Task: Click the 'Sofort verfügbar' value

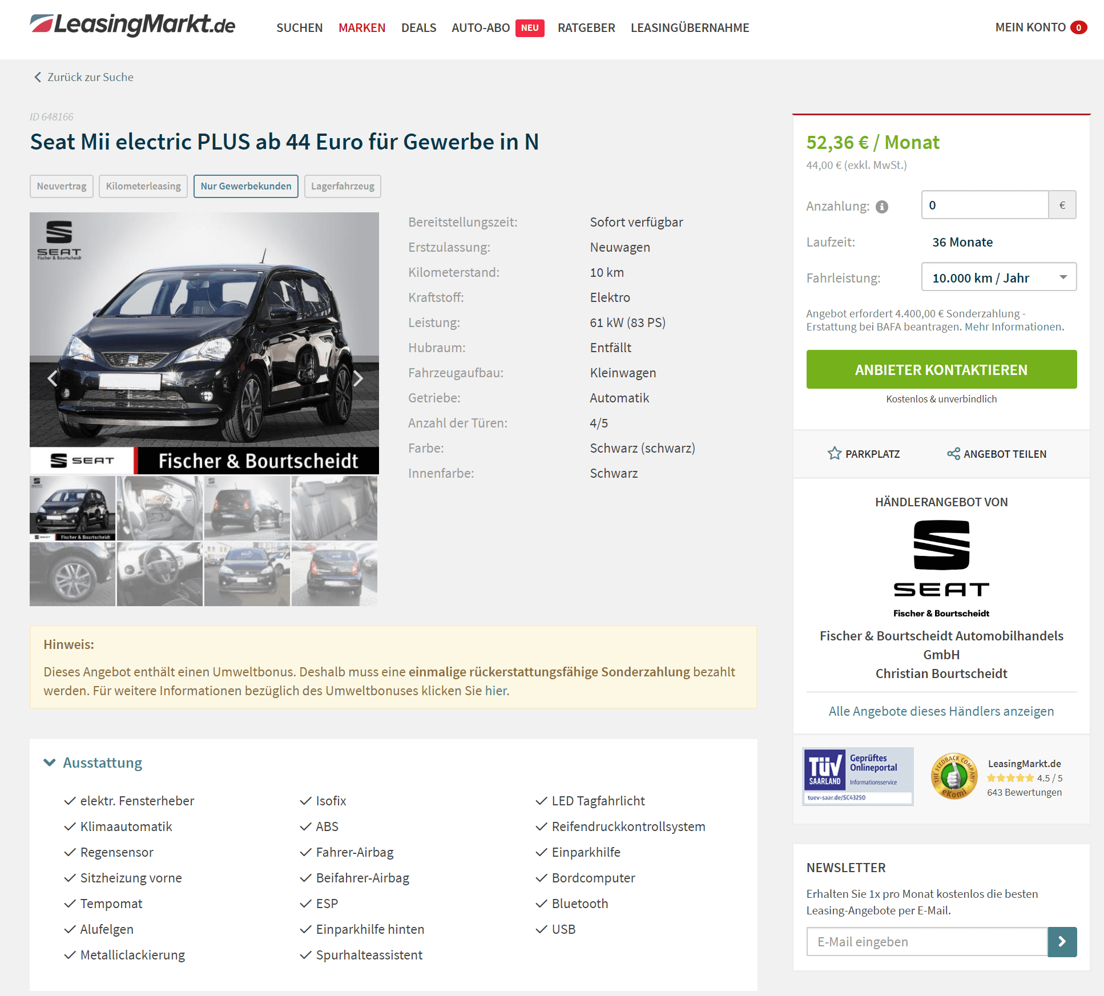Action: (636, 222)
